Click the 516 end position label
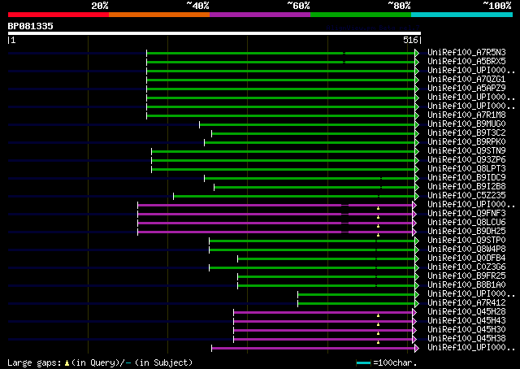The width and height of the screenshot is (520, 369). pos(410,40)
